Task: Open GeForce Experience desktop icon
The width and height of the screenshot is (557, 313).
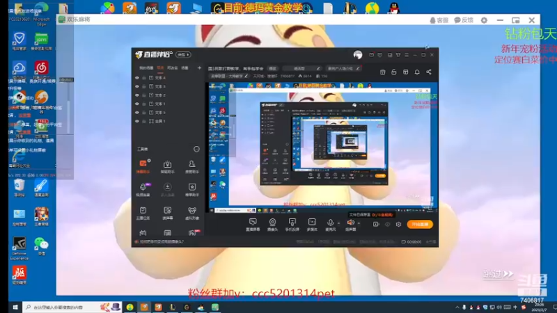Action: [19, 248]
